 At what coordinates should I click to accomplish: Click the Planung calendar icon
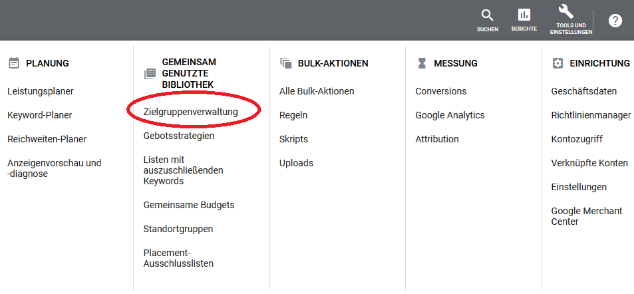pos(13,63)
